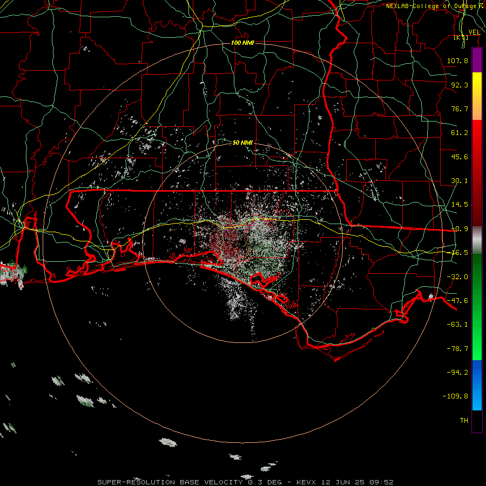486x486 pixels.
Task: Click the 14.5 velocity legend value
Action: point(460,205)
